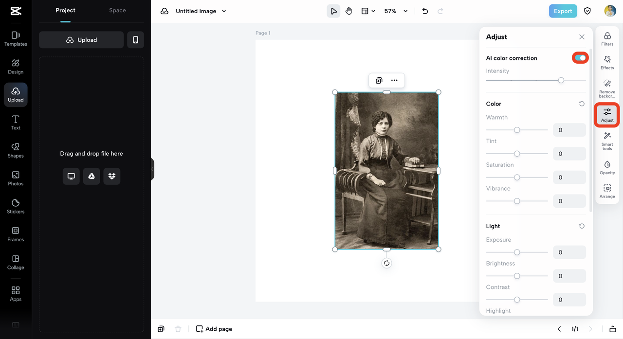This screenshot has height=339, width=623.
Task: Open the Filters tool
Action: point(607,39)
